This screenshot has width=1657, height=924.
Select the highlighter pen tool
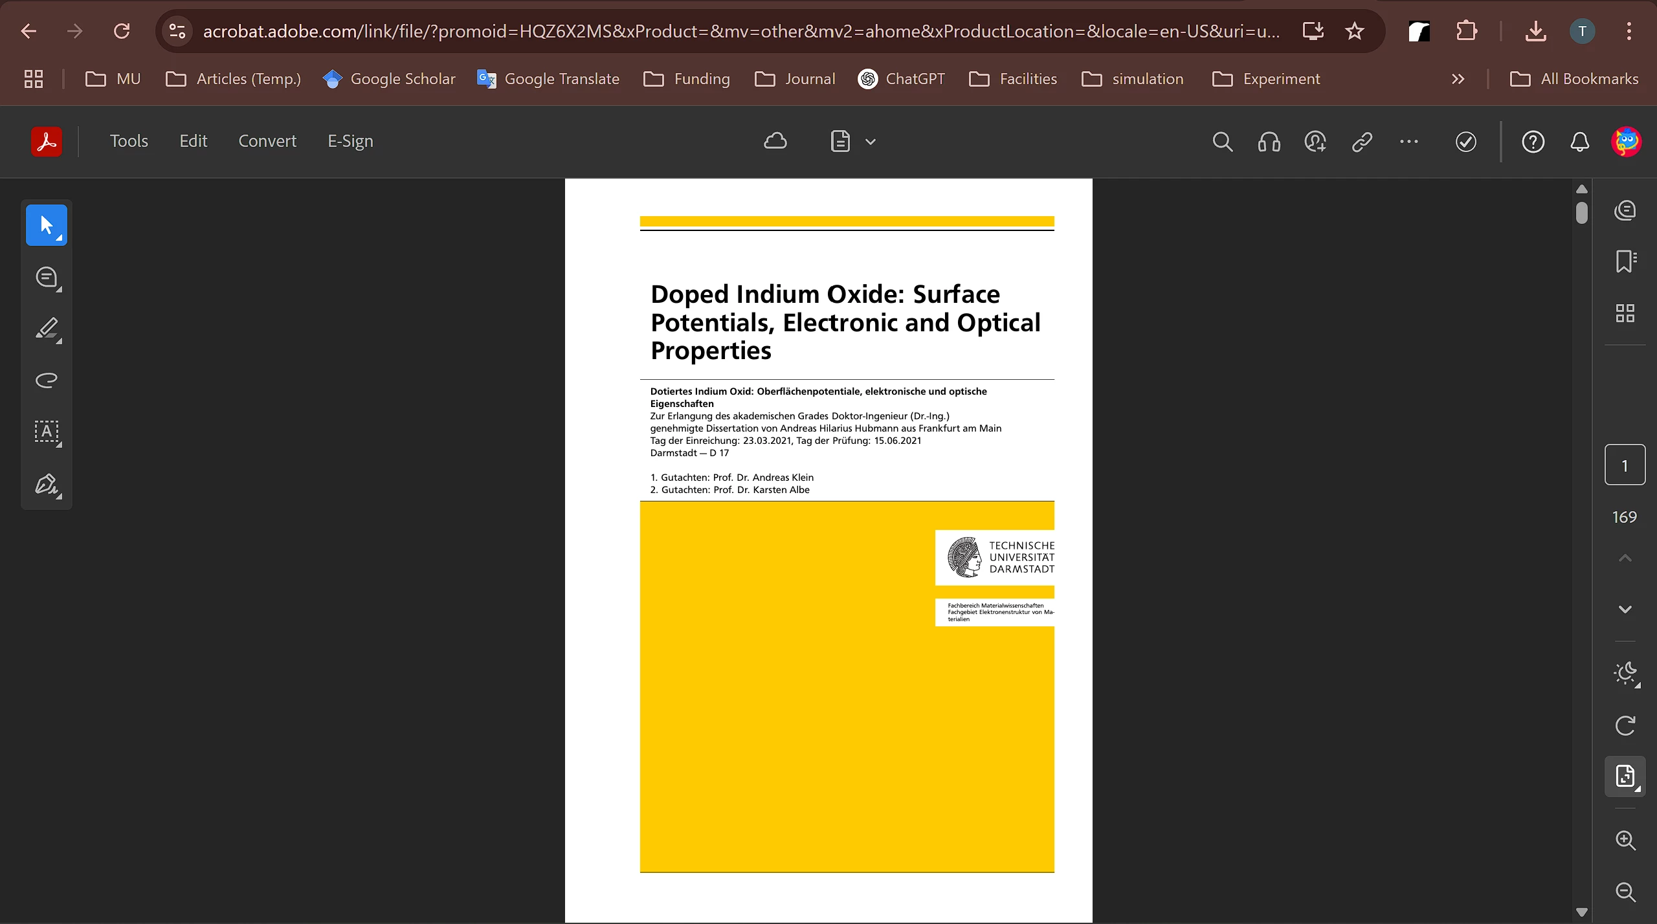(x=47, y=329)
